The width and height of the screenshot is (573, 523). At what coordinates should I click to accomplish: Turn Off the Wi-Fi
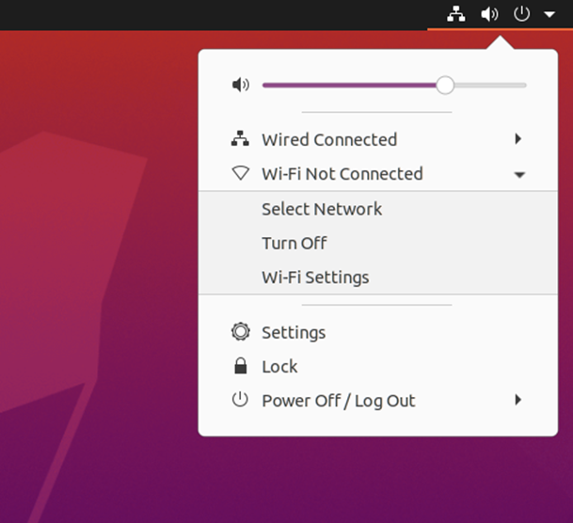294,243
